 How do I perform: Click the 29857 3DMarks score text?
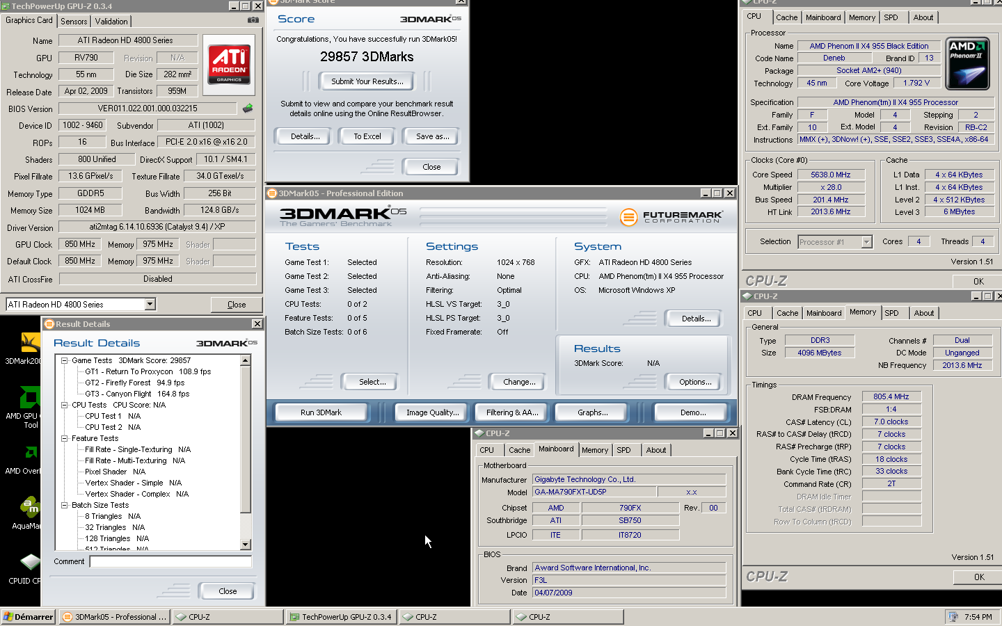point(367,57)
